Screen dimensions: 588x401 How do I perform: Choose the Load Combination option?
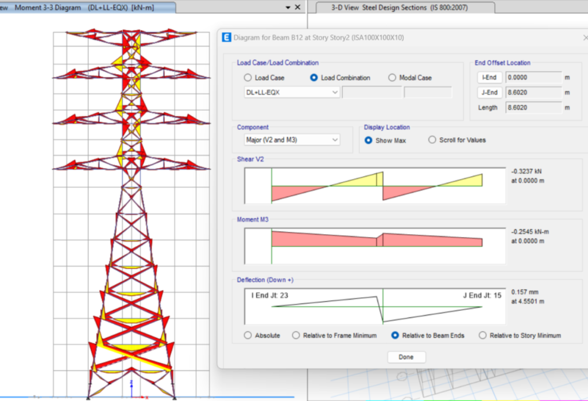pyautogui.click(x=314, y=78)
